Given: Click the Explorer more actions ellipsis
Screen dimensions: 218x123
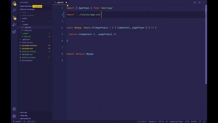Looking at the screenshot, I should (48, 2).
